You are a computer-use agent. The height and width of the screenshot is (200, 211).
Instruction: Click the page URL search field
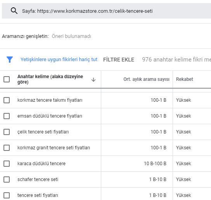point(106,11)
